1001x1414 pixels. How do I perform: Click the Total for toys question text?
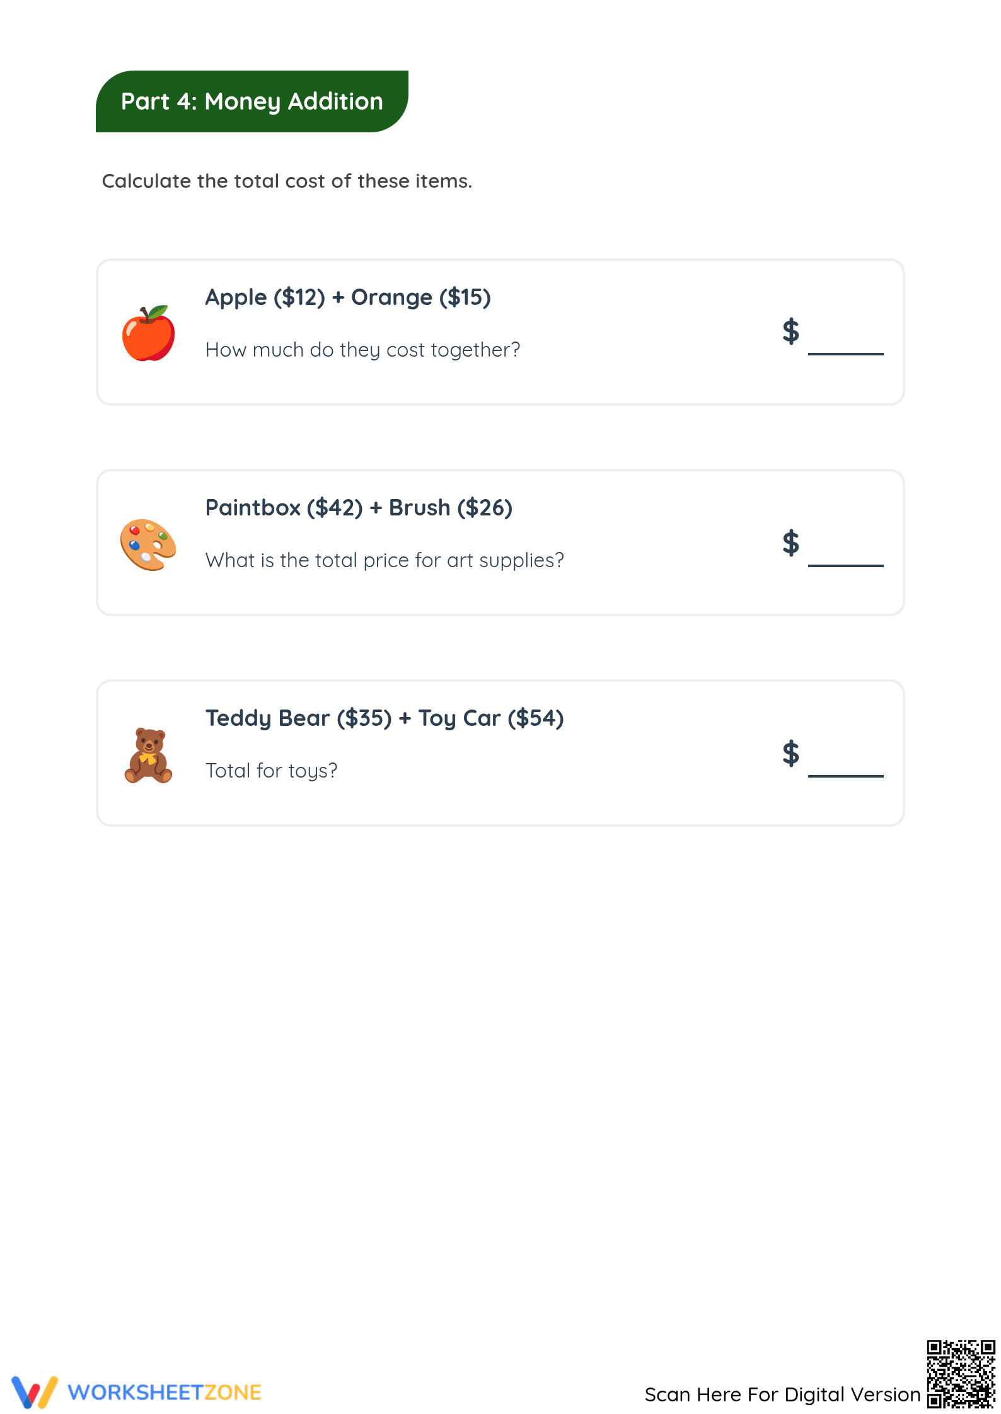coord(272,771)
